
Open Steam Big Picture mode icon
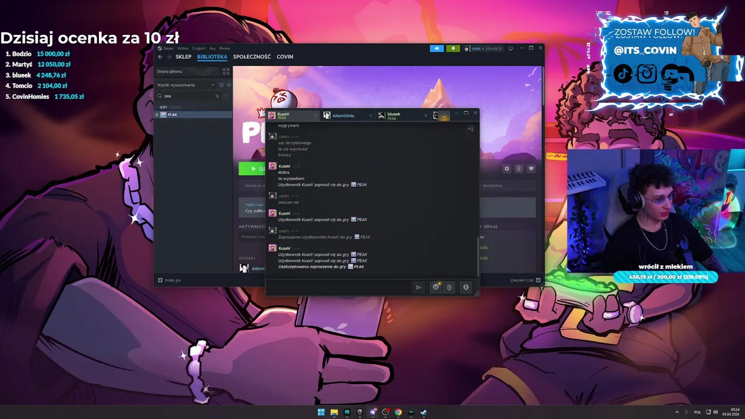tap(510, 48)
